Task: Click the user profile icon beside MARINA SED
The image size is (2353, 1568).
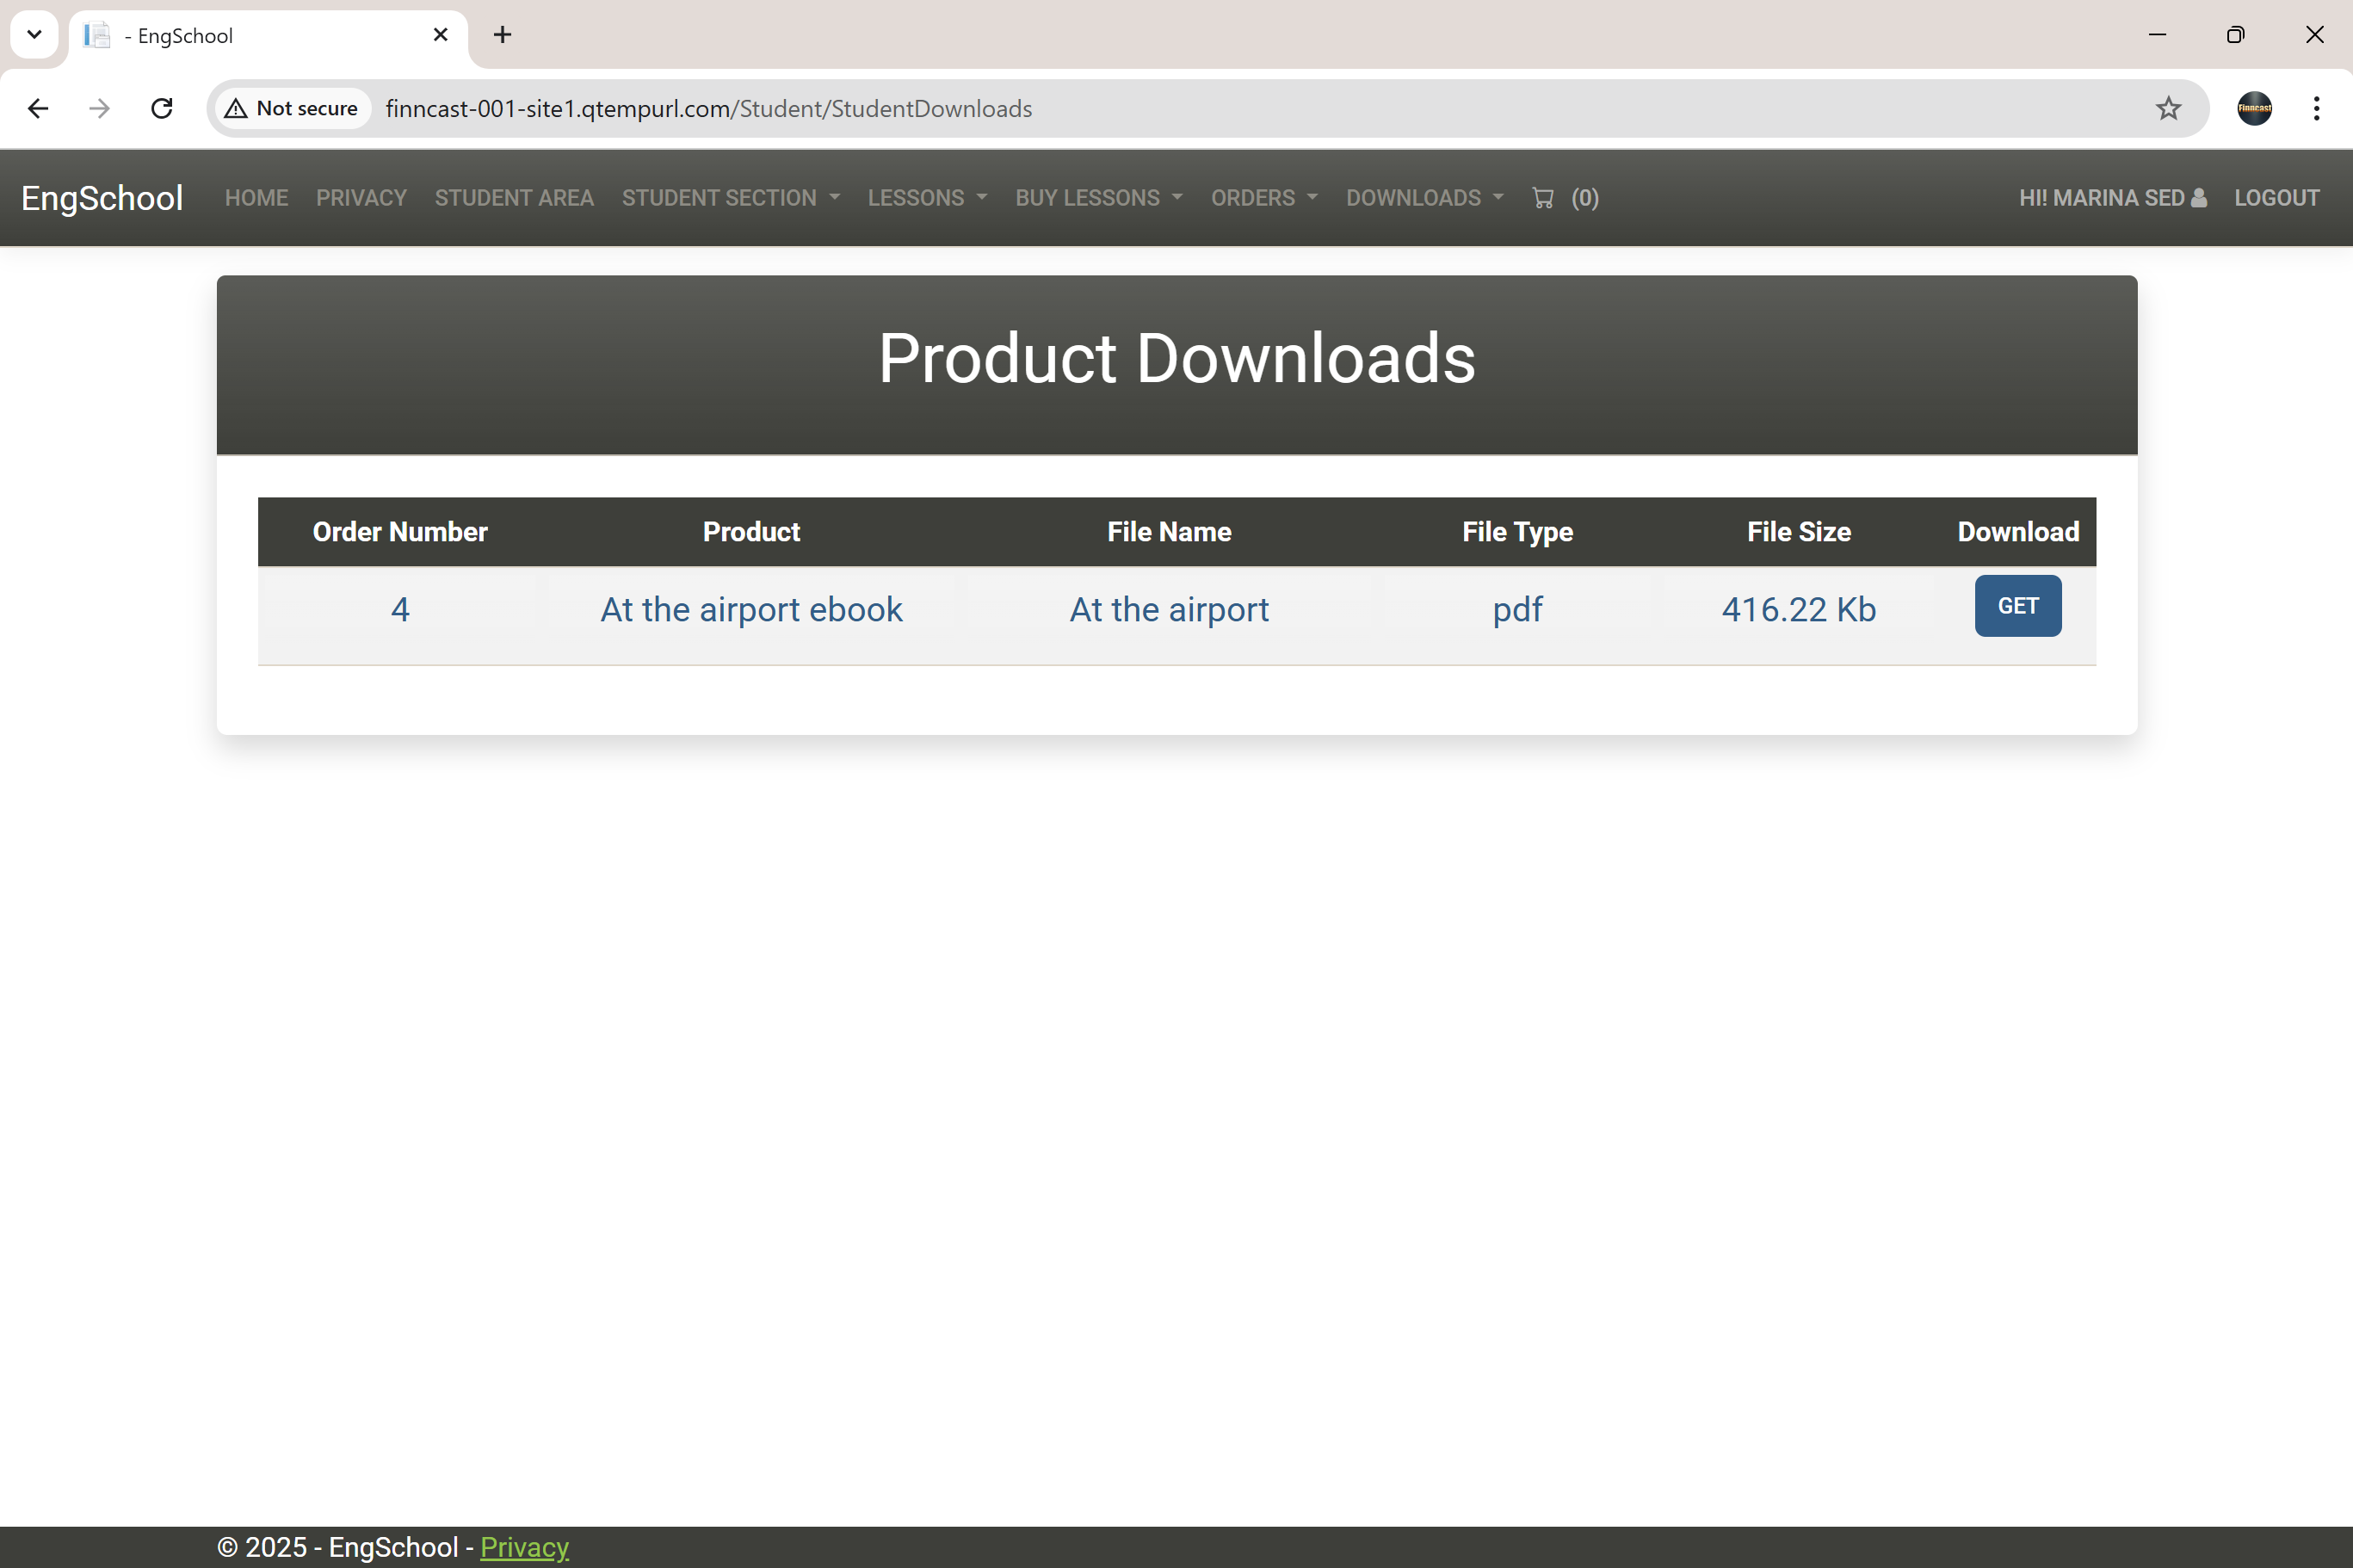Action: point(2197,197)
